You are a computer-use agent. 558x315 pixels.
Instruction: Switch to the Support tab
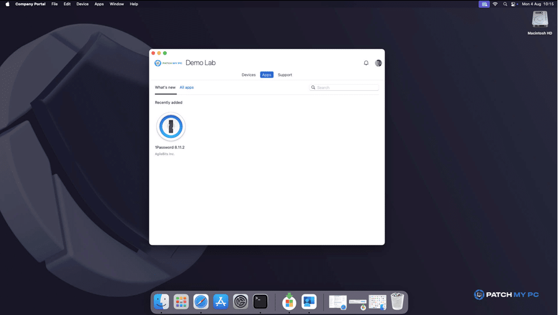click(285, 75)
